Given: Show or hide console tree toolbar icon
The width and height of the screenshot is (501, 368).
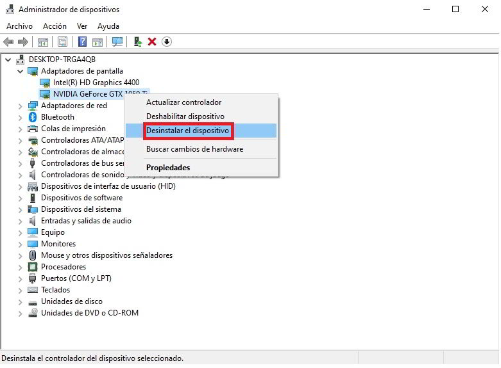Looking at the screenshot, I should click(x=43, y=42).
